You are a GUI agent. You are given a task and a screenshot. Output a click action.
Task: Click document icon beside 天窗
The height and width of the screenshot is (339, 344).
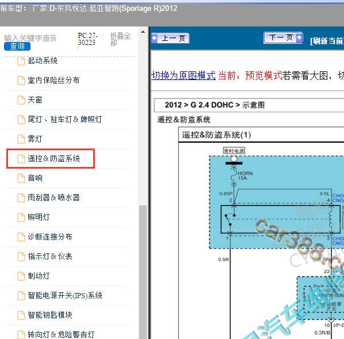tap(21, 100)
